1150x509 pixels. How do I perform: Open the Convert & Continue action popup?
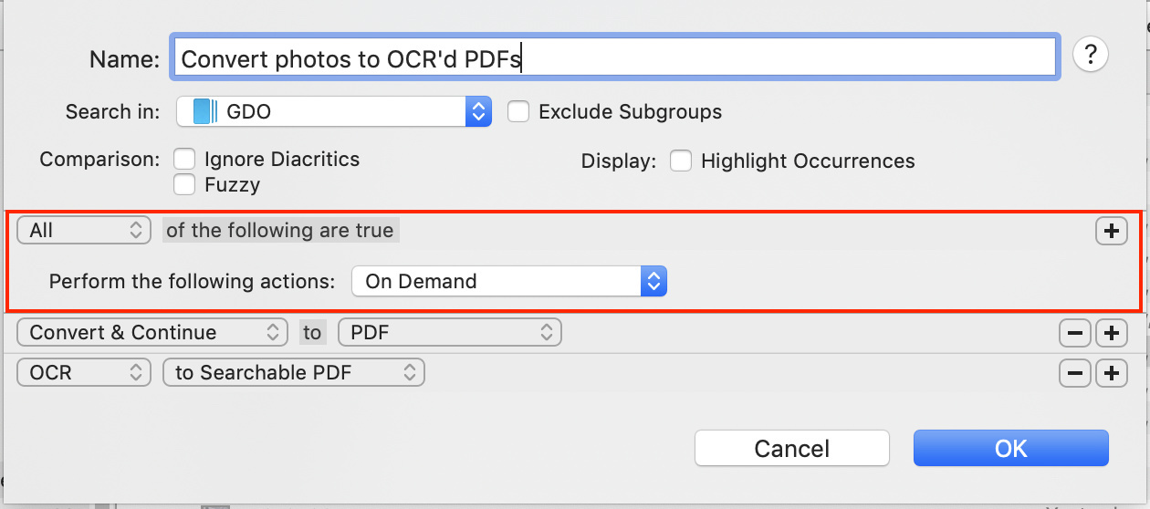152,333
